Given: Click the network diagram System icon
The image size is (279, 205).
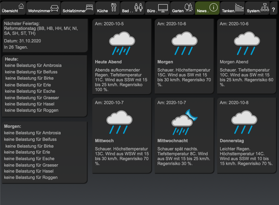Looking at the screenshot, I should (x=265, y=8).
